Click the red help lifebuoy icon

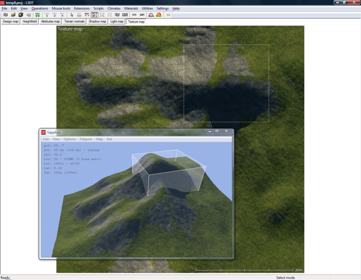[x=159, y=15]
